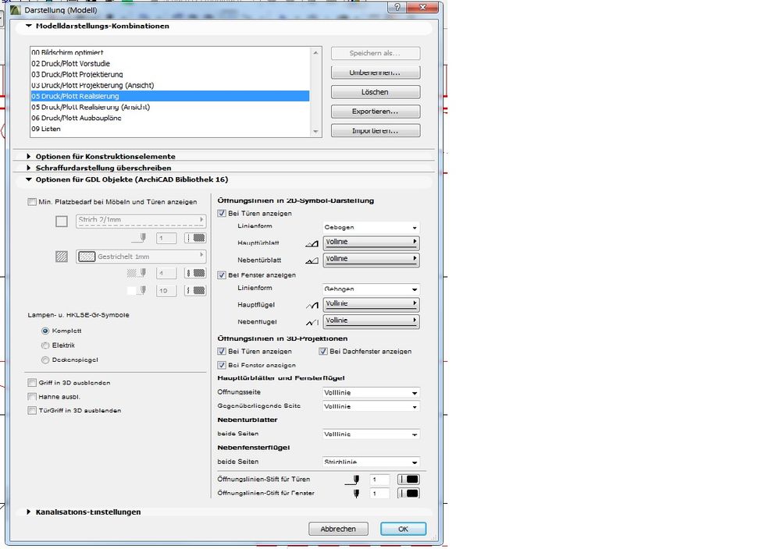Confirm the dialog with OK
Viewport: 780px width, 549px height.
[403, 528]
